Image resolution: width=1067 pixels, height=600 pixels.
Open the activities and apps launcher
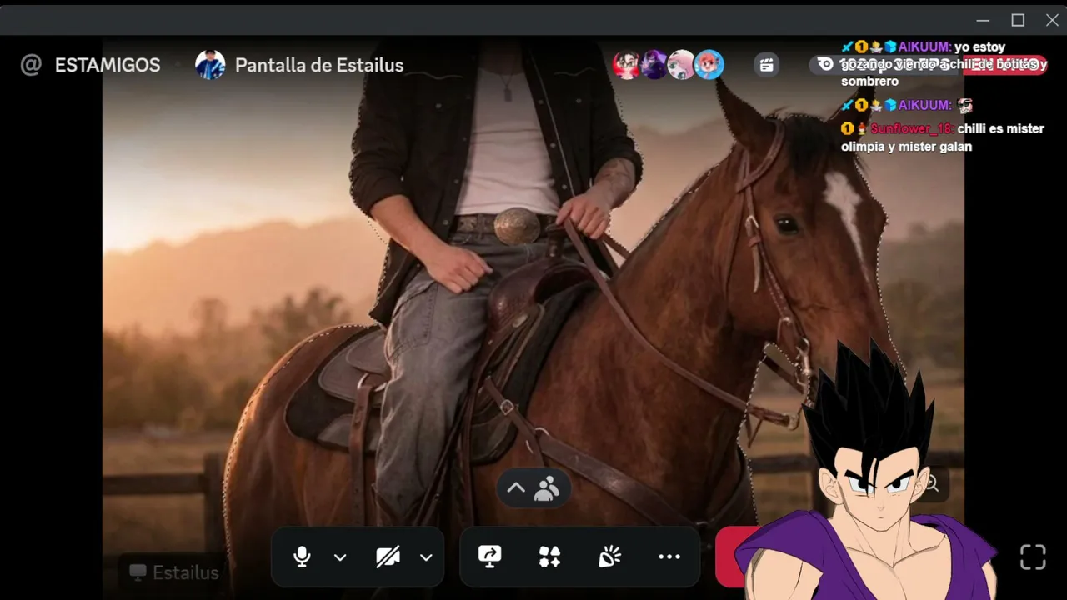(x=549, y=557)
